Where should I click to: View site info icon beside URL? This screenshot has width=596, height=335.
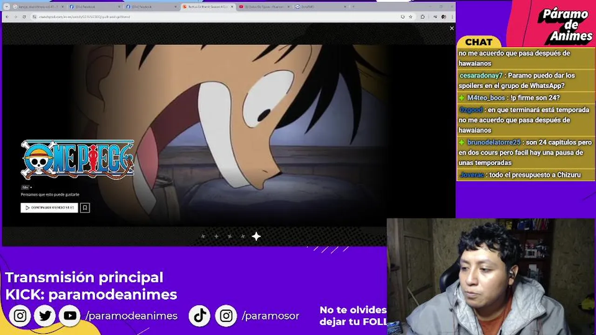click(x=34, y=17)
